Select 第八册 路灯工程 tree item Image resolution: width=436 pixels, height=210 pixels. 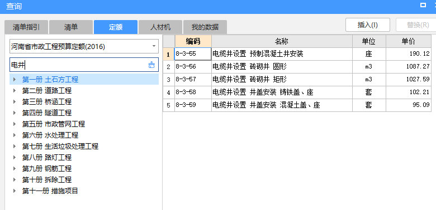click(47, 158)
